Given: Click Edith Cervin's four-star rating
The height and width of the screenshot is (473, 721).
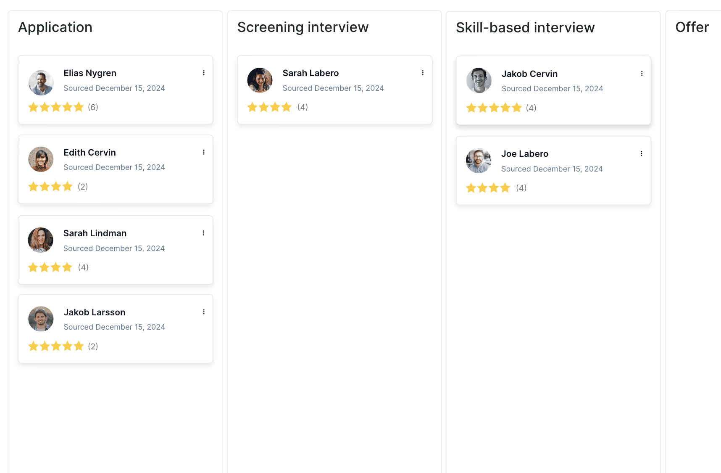Looking at the screenshot, I should 50,187.
